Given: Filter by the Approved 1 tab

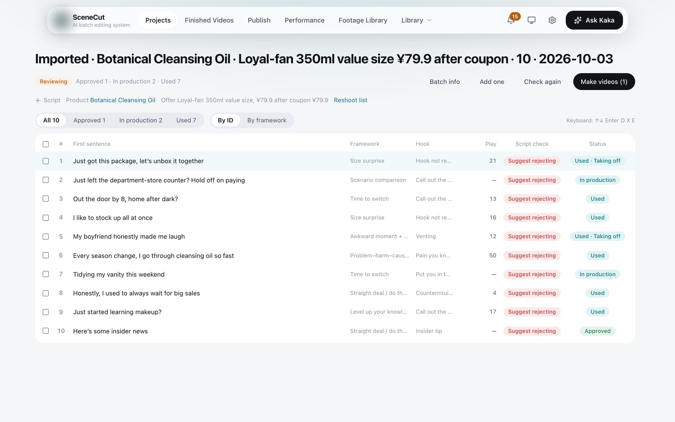Looking at the screenshot, I should [x=89, y=120].
